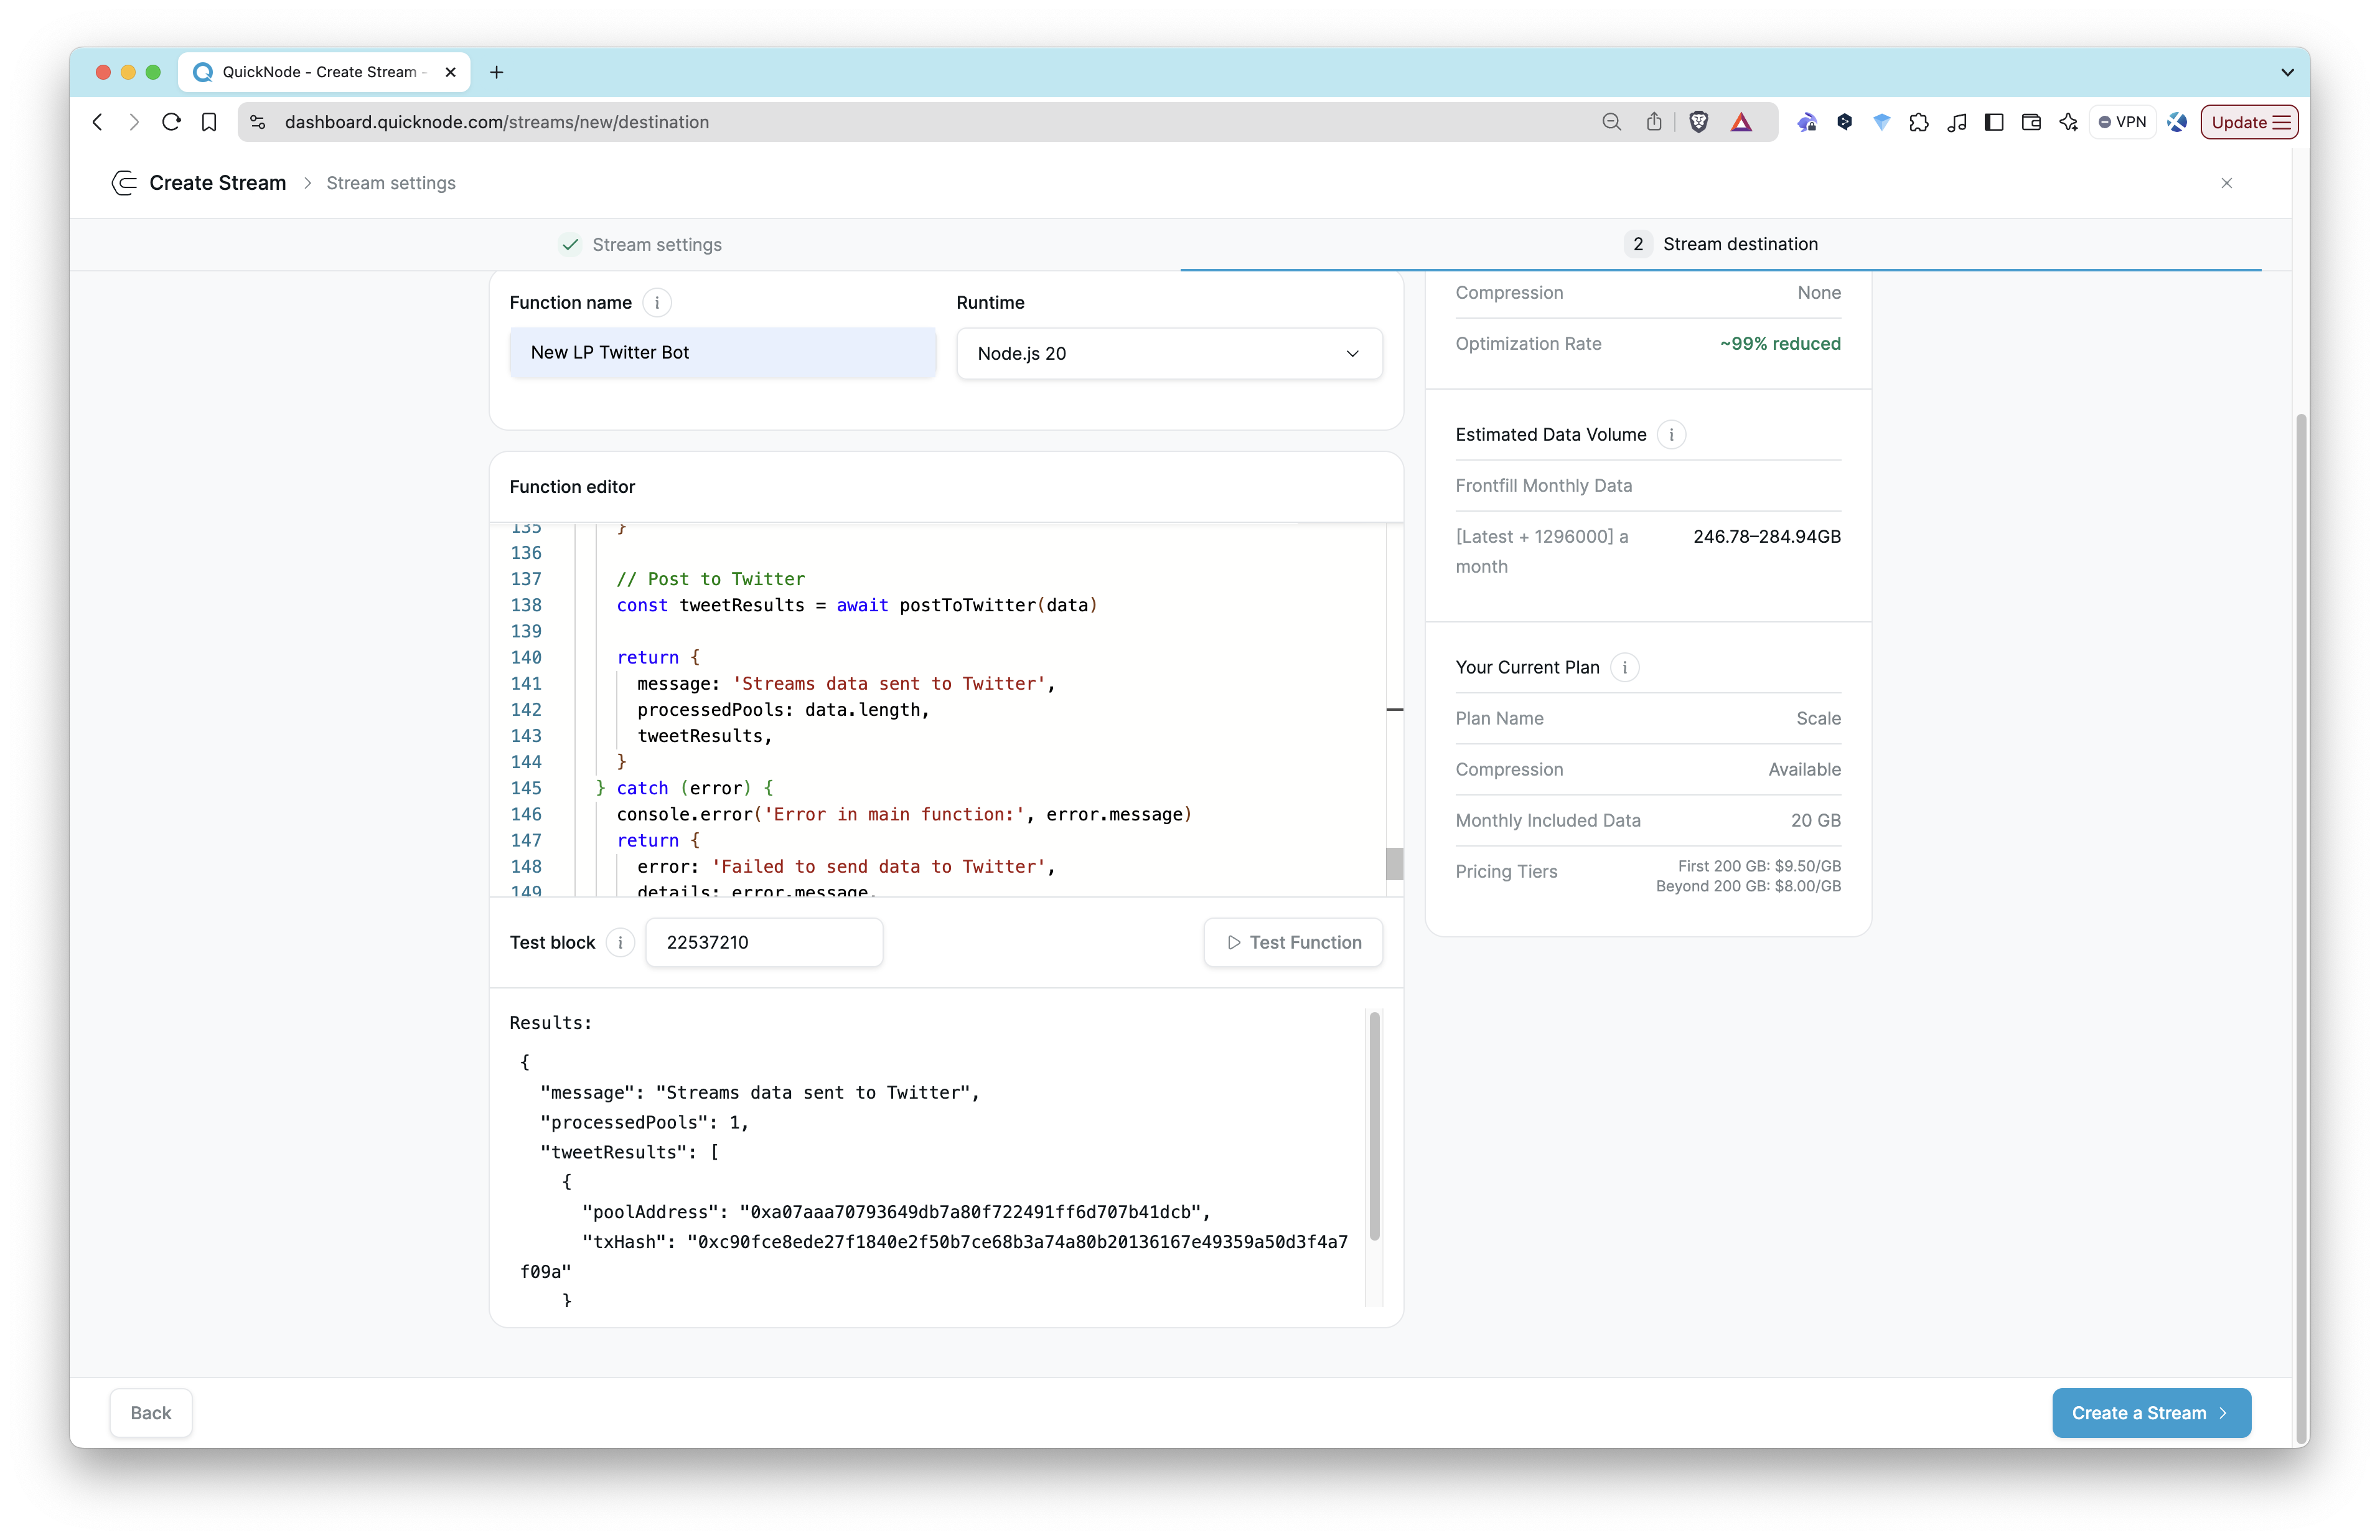Click the address bar URL

point(497,122)
